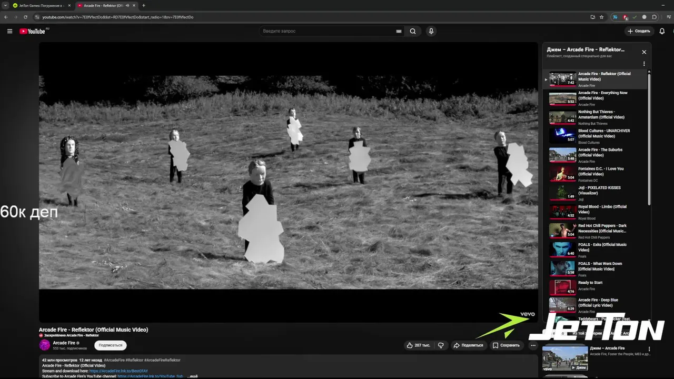The height and width of the screenshot is (379, 674).
Task: Play Nothing But Thieves - Amsterdam
Action: coord(595,117)
